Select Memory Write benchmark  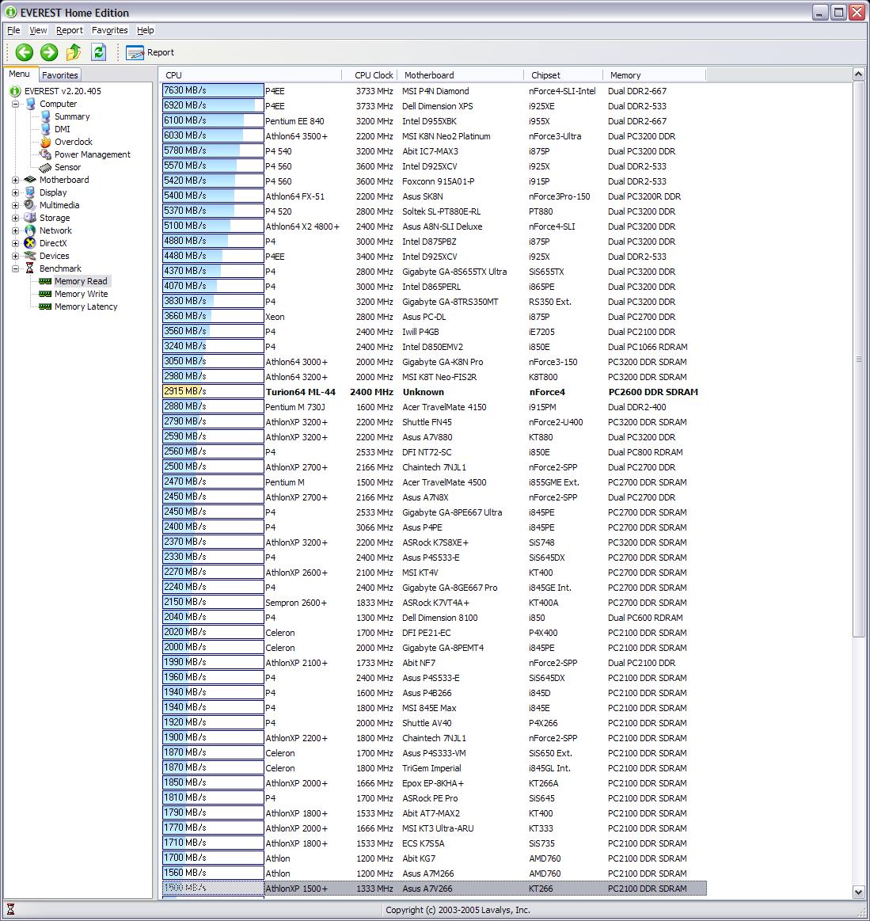coord(81,295)
